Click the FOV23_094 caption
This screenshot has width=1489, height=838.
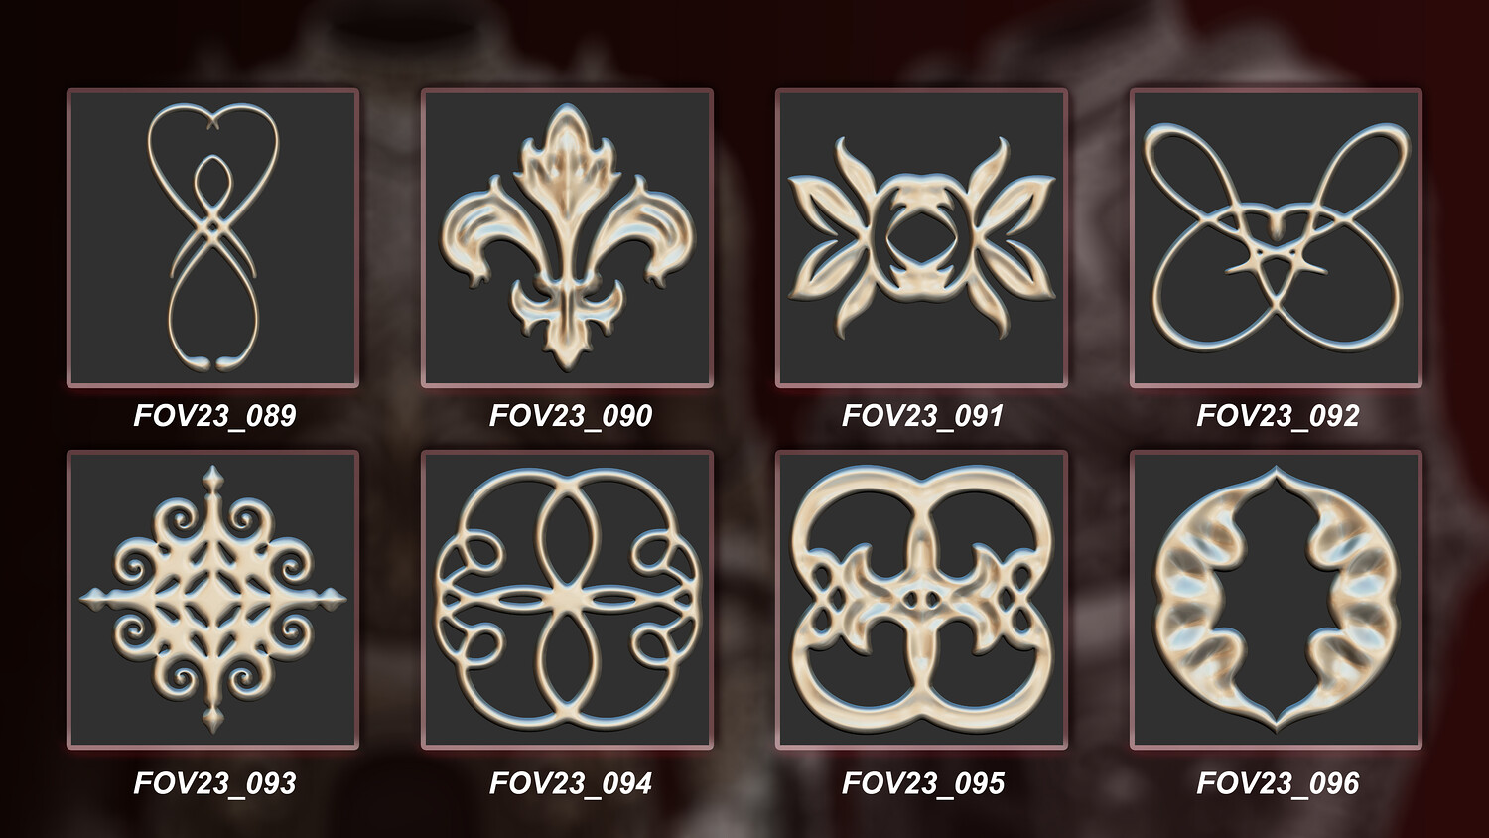tap(570, 783)
